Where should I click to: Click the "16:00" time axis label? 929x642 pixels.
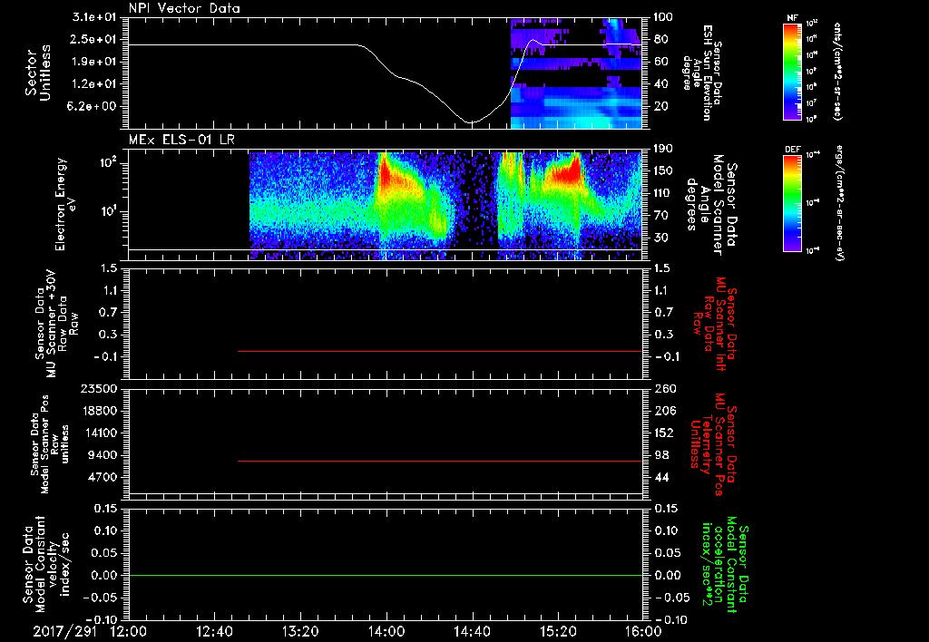643,631
